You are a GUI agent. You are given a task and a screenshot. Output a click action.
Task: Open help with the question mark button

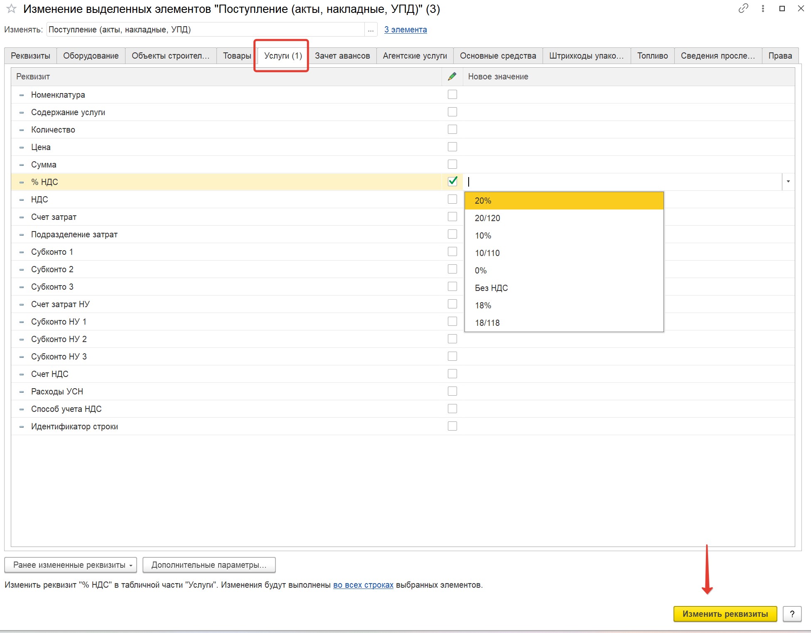[x=792, y=614]
